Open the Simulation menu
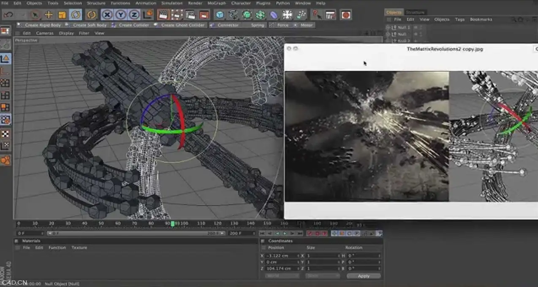This screenshot has width=538, height=287. click(172, 3)
